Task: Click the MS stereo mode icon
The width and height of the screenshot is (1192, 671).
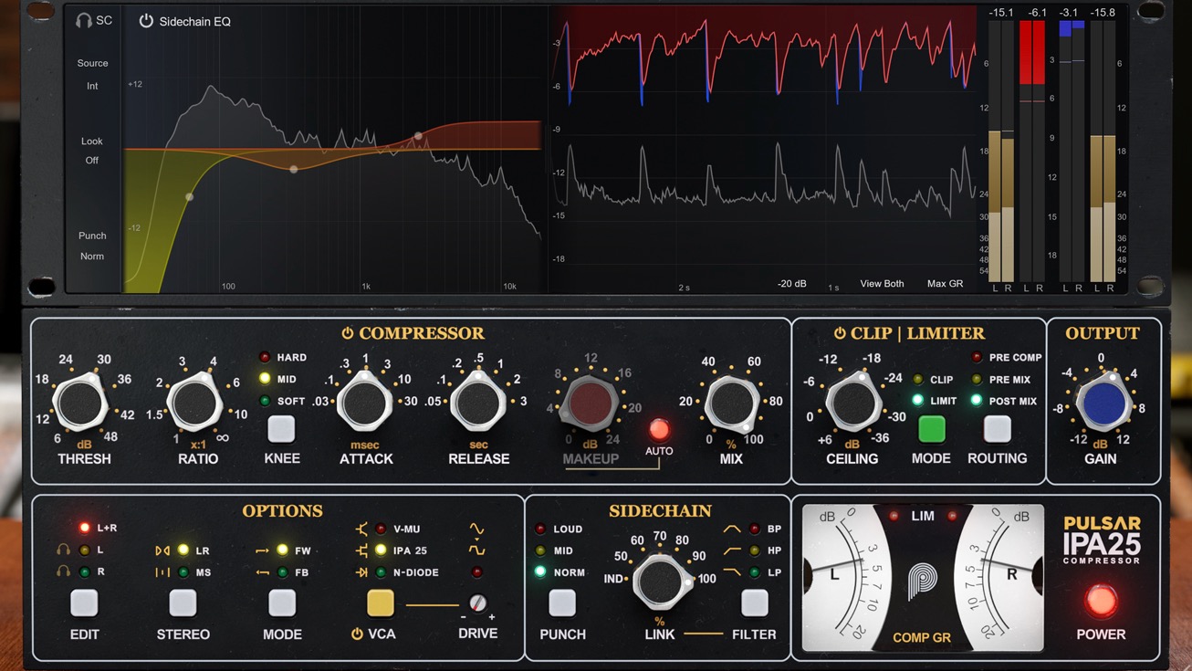Action: 162,572
